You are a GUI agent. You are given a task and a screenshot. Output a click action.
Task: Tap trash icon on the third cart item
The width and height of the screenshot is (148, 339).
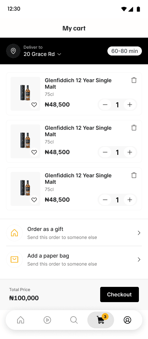tap(134, 175)
